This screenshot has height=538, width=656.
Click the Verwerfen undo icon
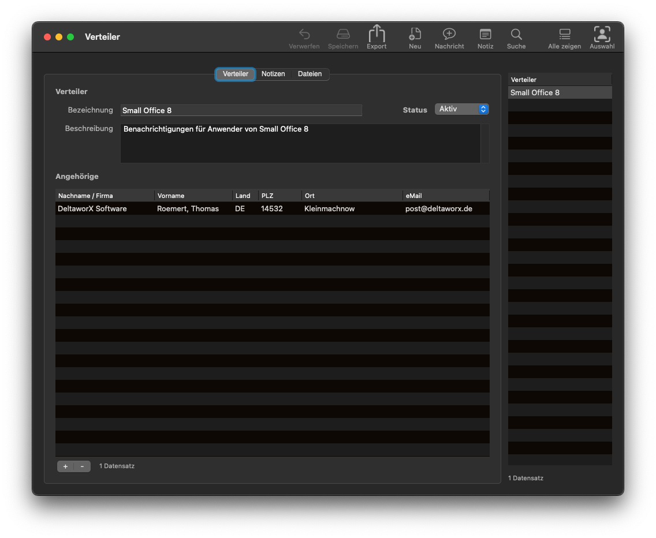(304, 34)
